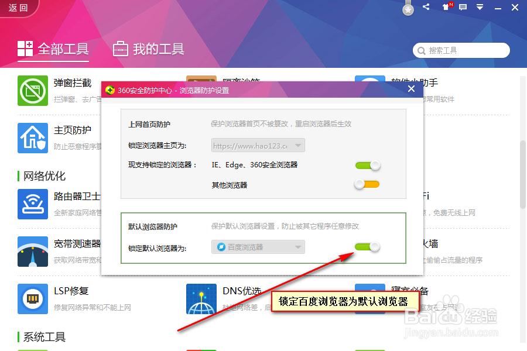Viewport: 527px width, 351px height.
Task: Open the DNS优选 globe icon
Action: 201,299
